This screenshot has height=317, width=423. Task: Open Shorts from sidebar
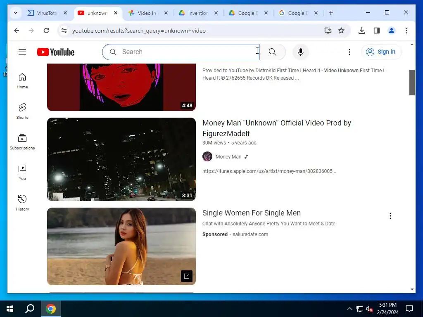(22, 111)
